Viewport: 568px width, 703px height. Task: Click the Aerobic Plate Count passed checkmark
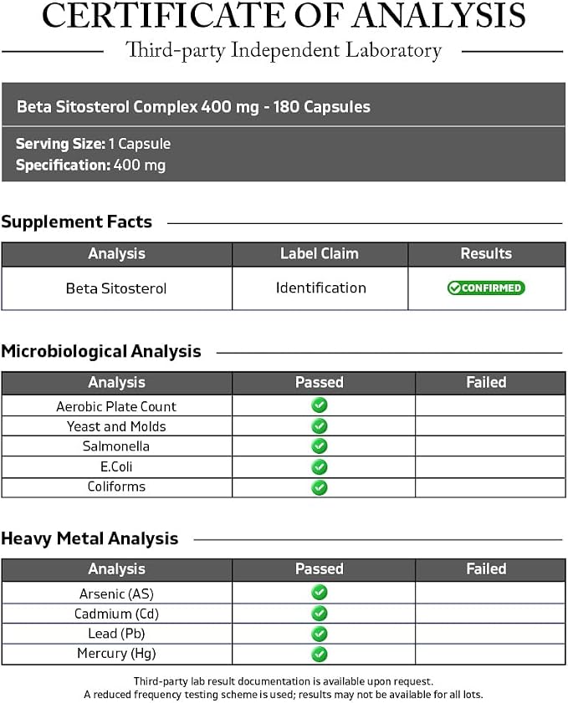(x=320, y=405)
